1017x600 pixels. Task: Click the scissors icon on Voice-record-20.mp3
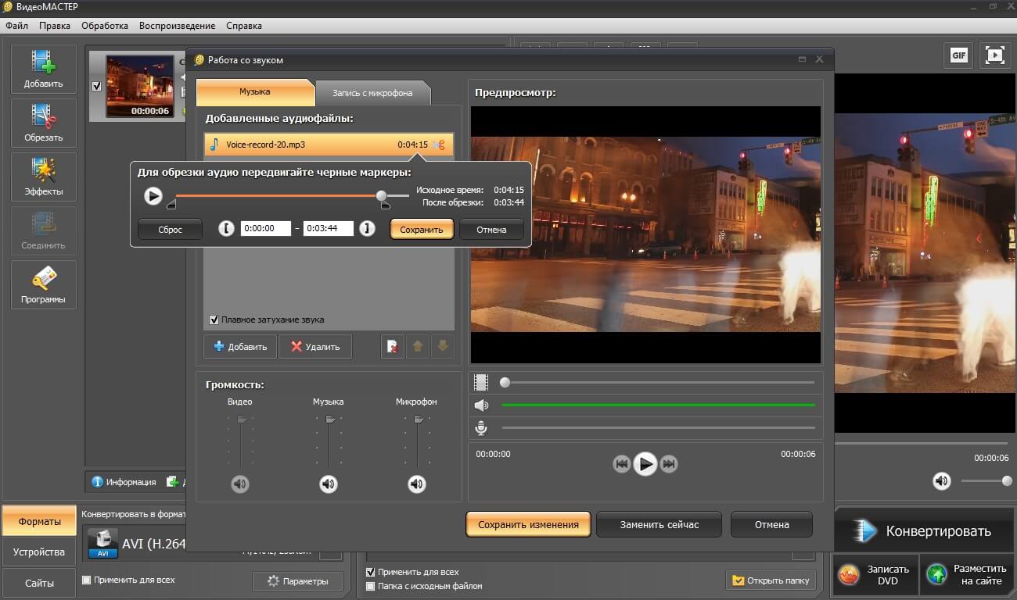tap(438, 145)
